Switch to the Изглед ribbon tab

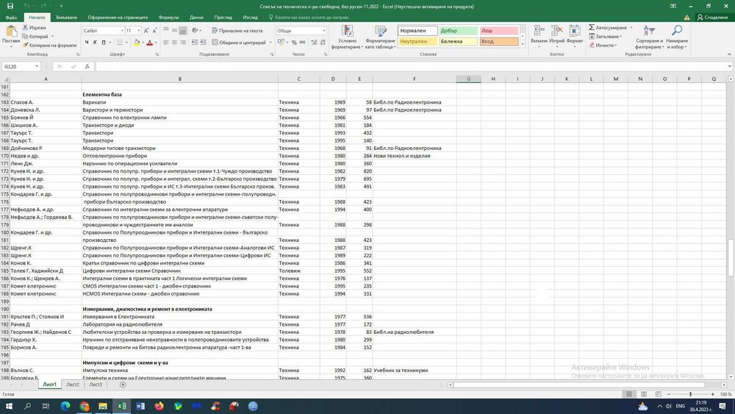[251, 18]
